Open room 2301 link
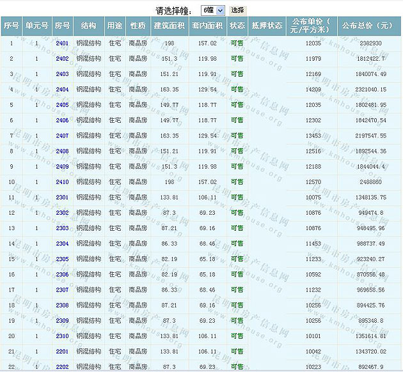 click(62, 198)
